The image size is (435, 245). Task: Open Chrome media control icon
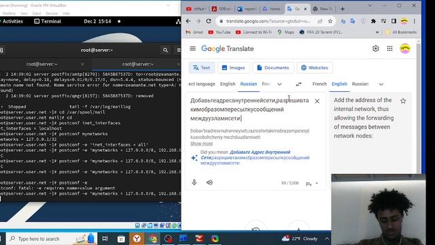point(383,21)
